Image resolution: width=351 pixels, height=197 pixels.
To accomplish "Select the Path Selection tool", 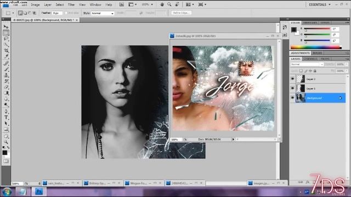I will [6, 123].
